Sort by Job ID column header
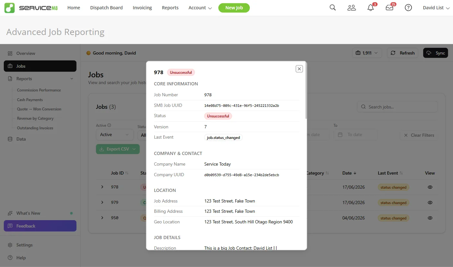The image size is (453, 267). [120, 173]
